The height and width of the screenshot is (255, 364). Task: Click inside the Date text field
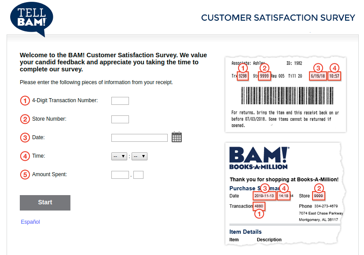tap(139, 137)
